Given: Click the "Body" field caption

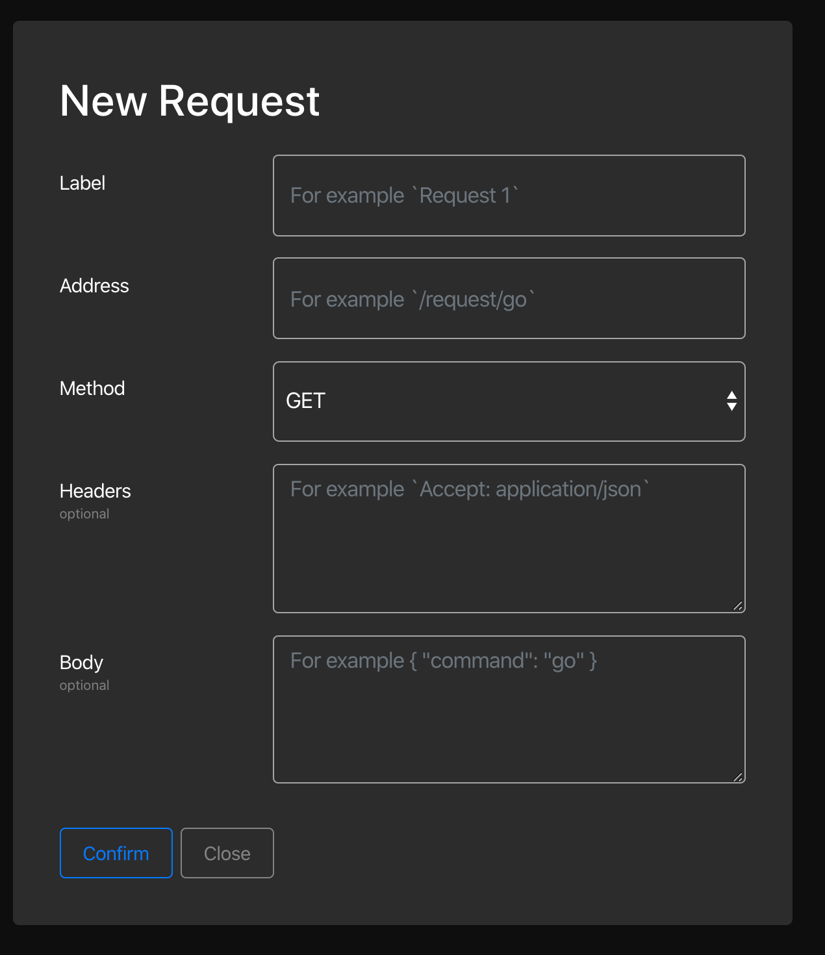Looking at the screenshot, I should pos(81,663).
